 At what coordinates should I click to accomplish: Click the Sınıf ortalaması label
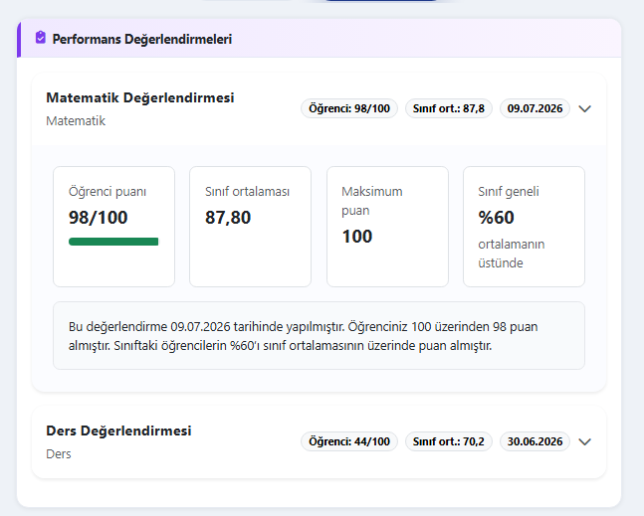click(x=247, y=192)
